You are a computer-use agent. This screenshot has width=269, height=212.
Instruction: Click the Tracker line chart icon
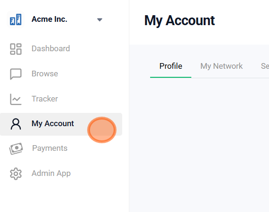(16, 99)
